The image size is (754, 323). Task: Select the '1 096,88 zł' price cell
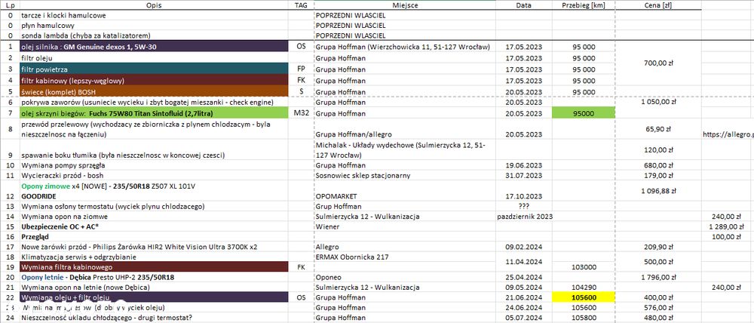[x=657, y=191]
